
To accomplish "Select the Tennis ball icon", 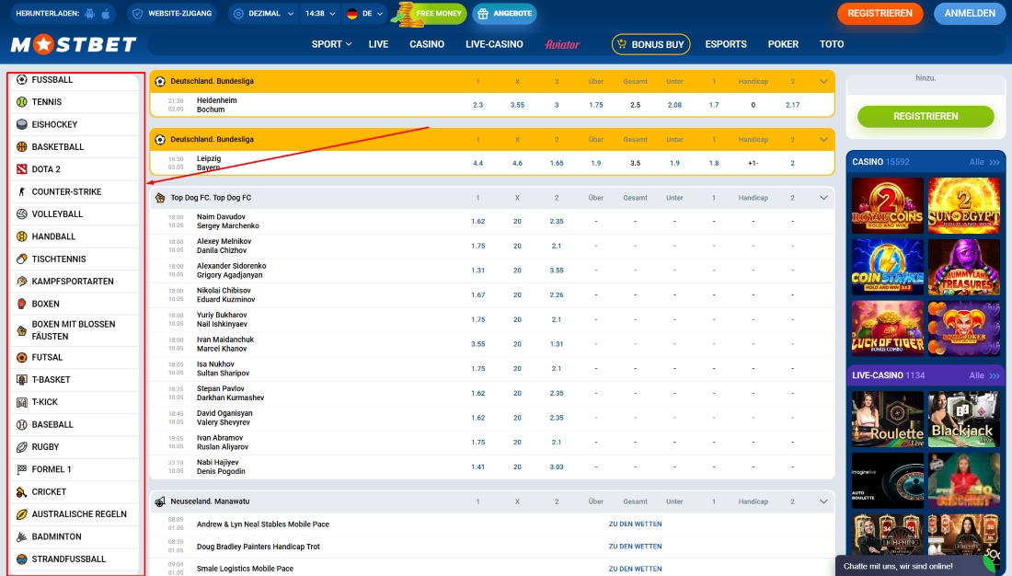I will [x=22, y=102].
